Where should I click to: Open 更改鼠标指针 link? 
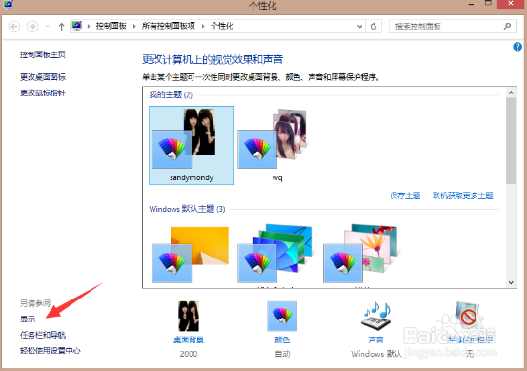(43, 93)
